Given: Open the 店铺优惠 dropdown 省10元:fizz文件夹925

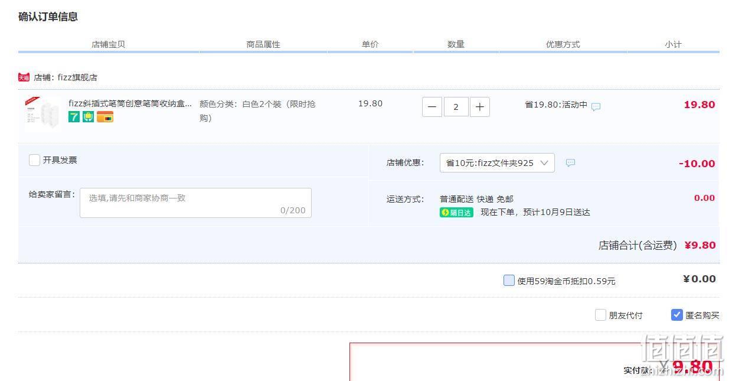Looking at the screenshot, I should pos(497,163).
